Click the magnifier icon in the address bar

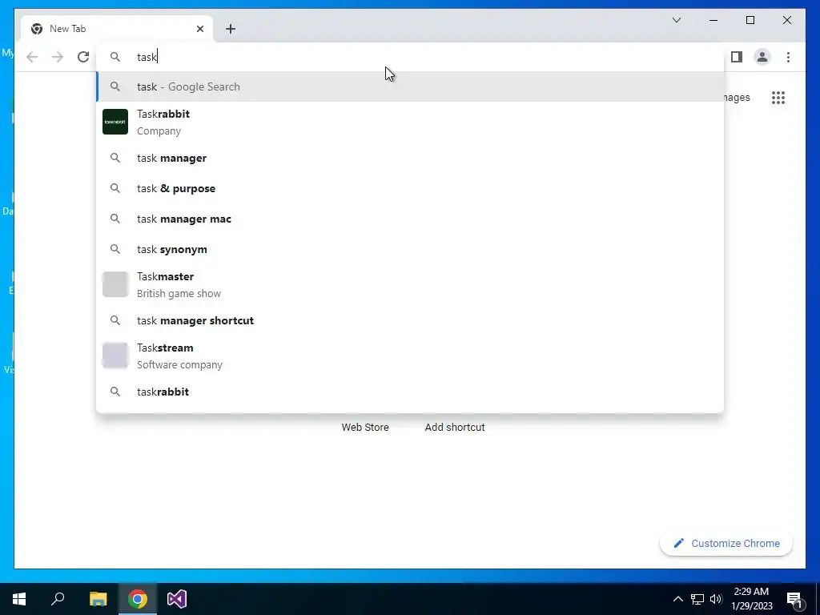[115, 57]
